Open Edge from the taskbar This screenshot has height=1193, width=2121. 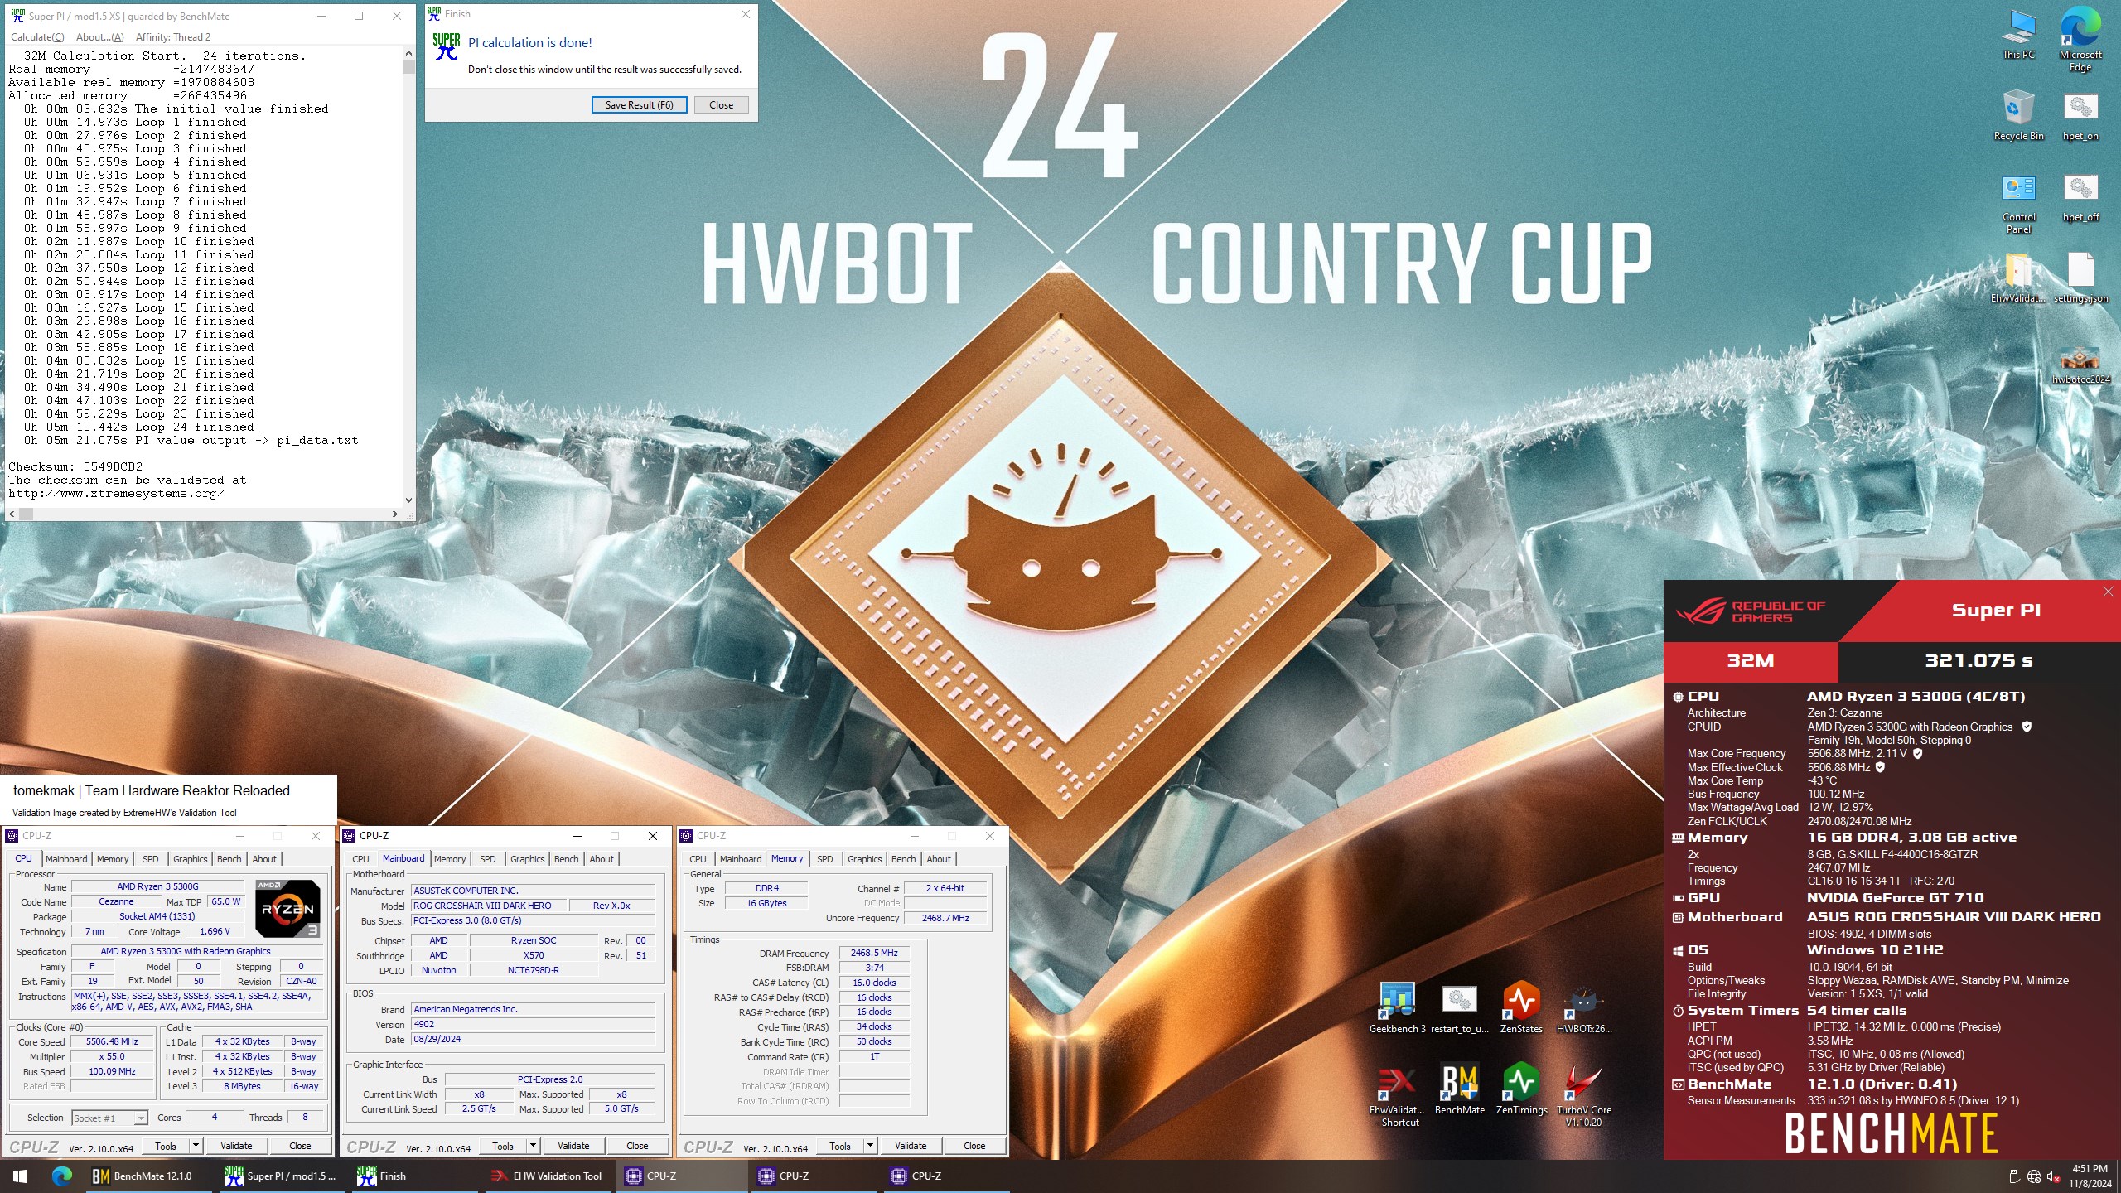[x=62, y=1176]
